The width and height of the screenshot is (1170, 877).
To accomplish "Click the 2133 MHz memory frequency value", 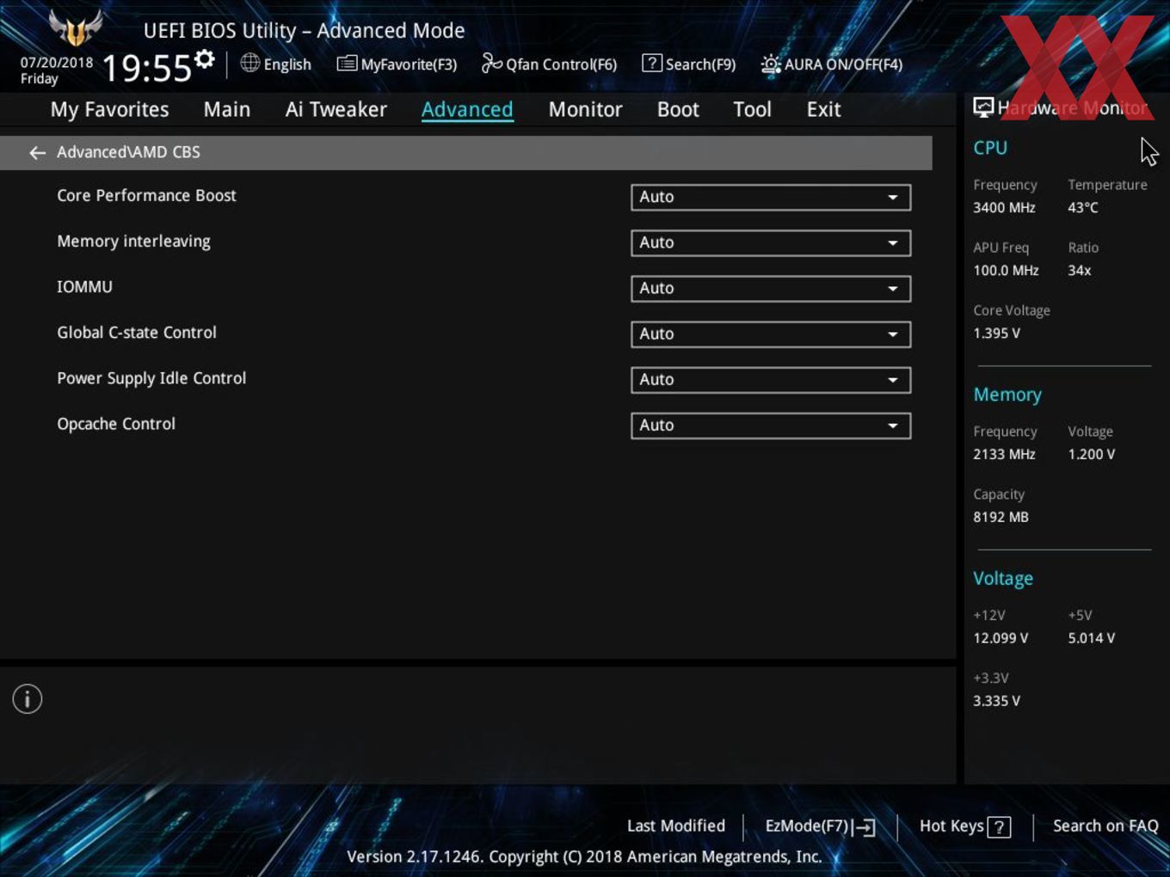I will (x=1004, y=454).
